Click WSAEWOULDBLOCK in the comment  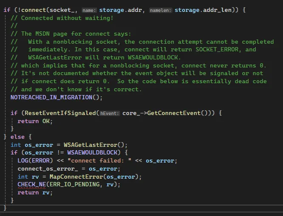153,58
